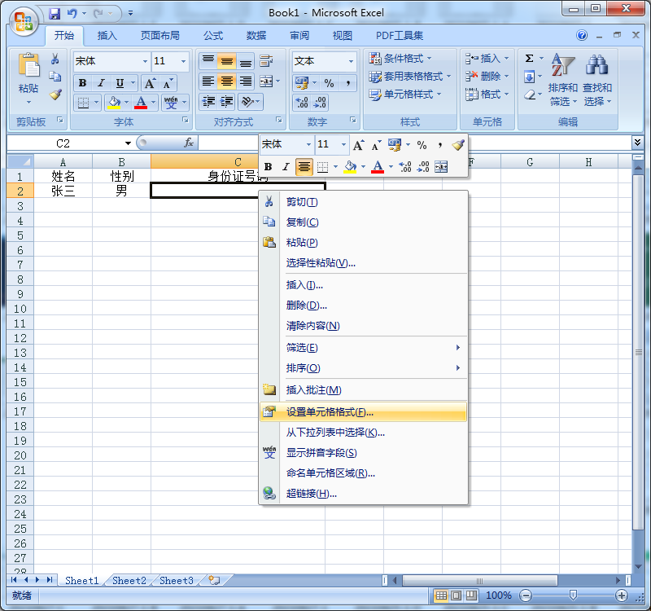Click the Excel Help question mark icon
Screen dimensions: 651x611
pos(582,35)
